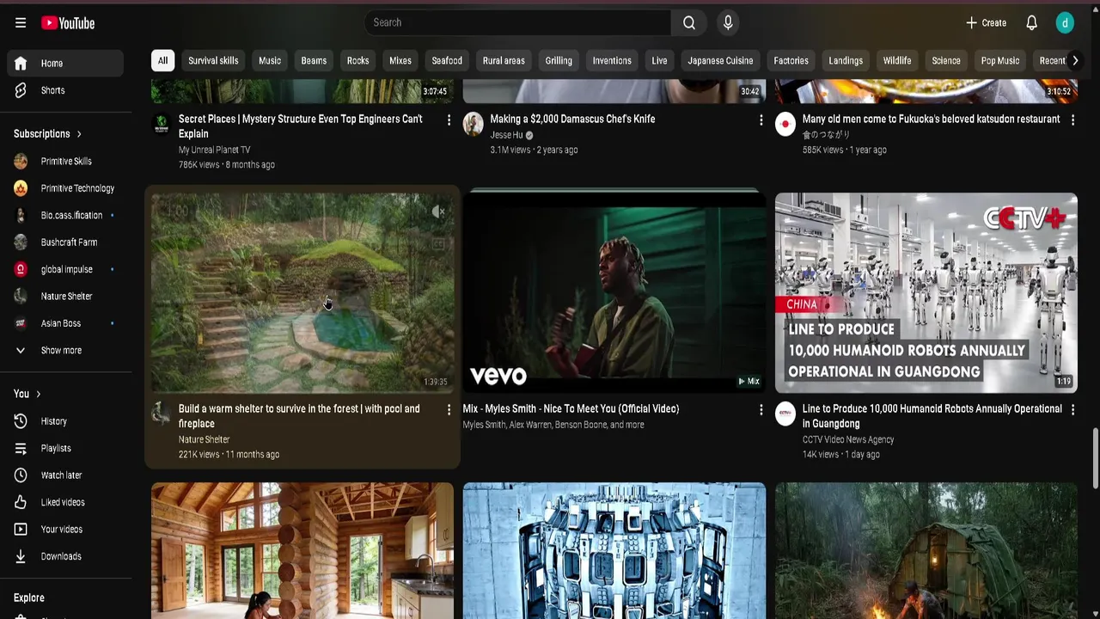Select the Grilling filter chip

tap(559, 61)
